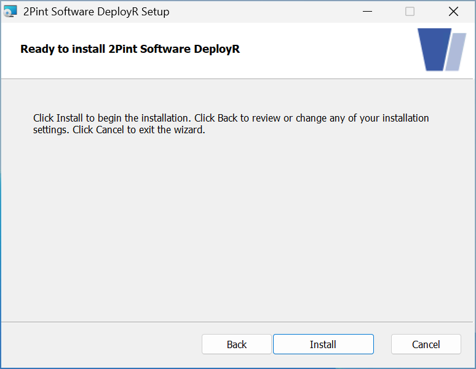Screen dimensions: 476x369
Task: Click the Install button
Action: pos(323,344)
